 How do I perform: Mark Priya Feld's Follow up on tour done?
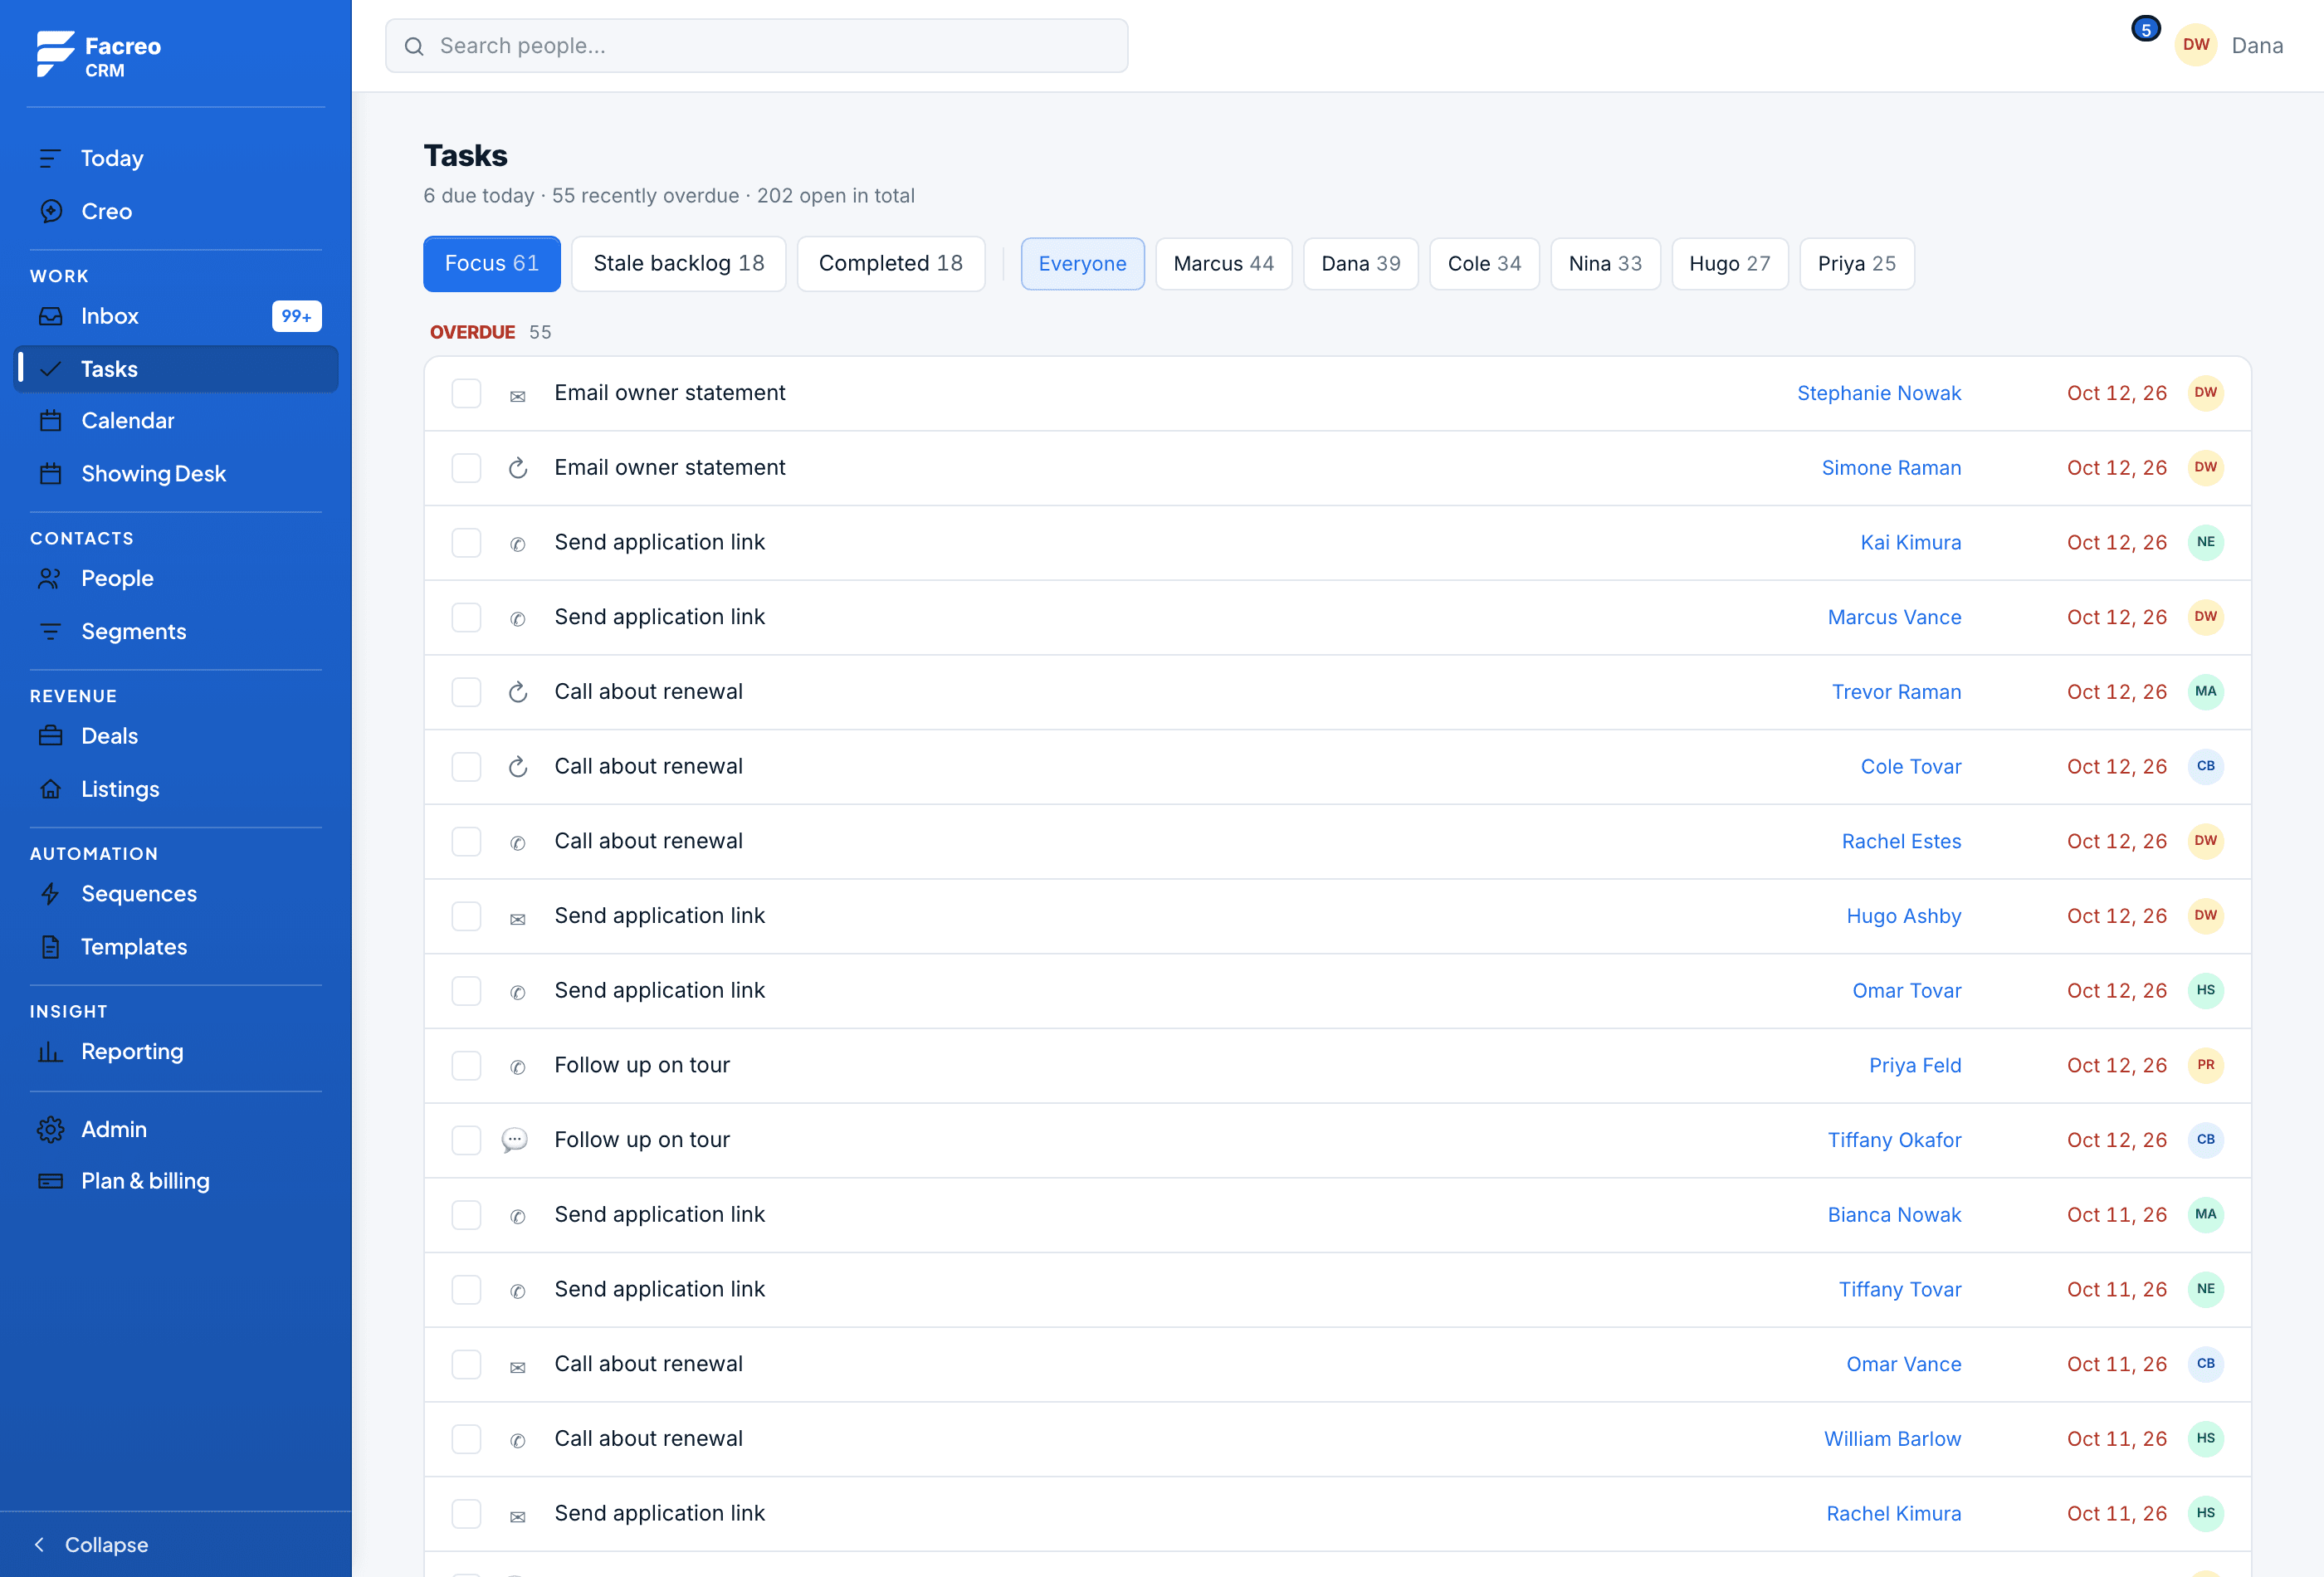pyautogui.click(x=466, y=1066)
